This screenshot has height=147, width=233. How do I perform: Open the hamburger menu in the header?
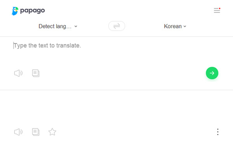pyautogui.click(x=217, y=10)
